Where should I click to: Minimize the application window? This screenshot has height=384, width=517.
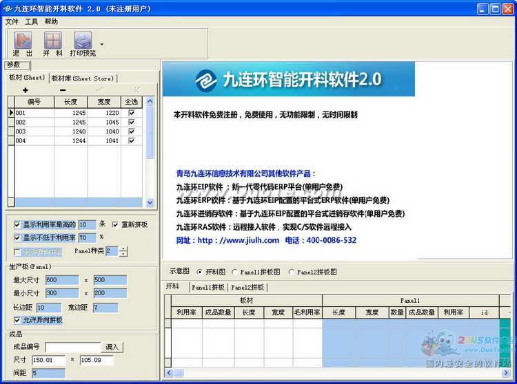[x=483, y=8]
